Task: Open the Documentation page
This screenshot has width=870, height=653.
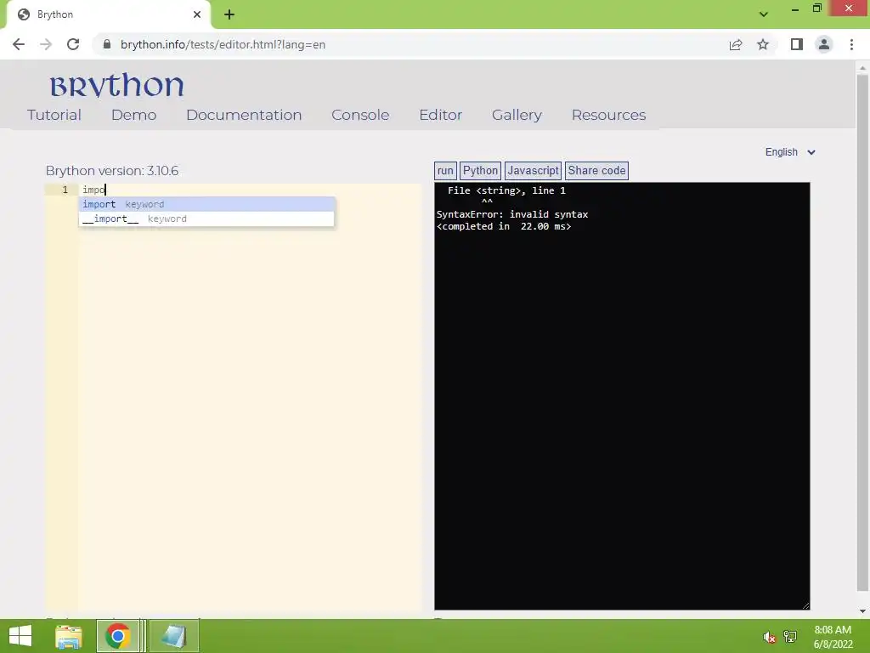Action: pos(244,115)
